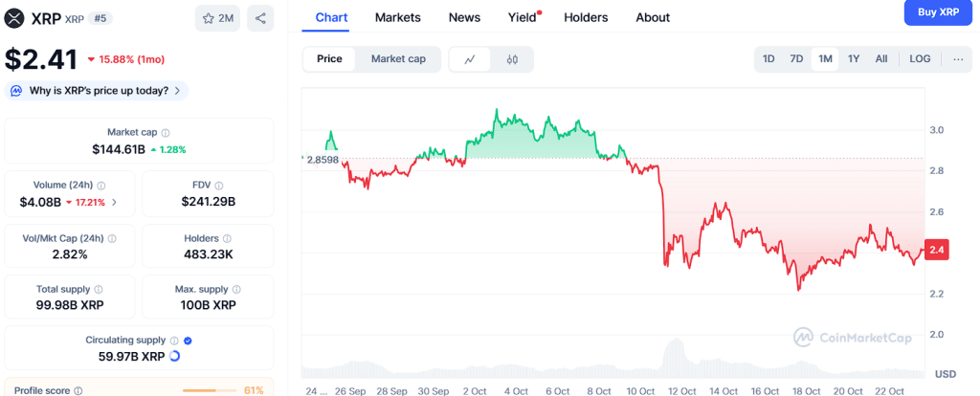Click the share icon button
980x396 pixels.
click(x=260, y=18)
